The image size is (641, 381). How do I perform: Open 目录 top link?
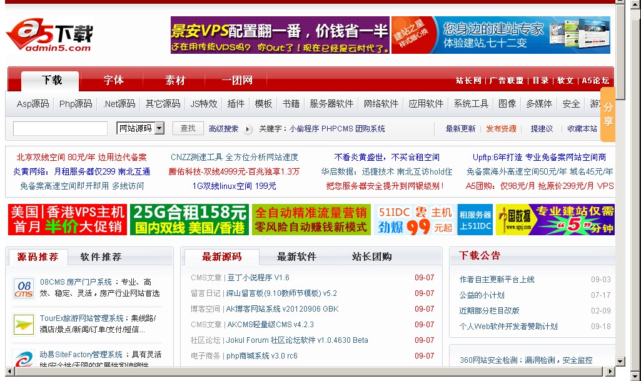tap(541, 81)
